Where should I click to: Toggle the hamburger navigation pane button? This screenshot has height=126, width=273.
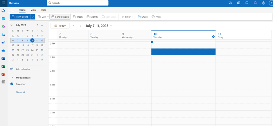pyautogui.click(x=13, y=10)
